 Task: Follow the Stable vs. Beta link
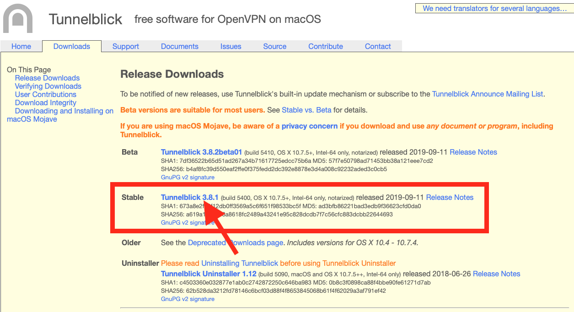point(306,110)
